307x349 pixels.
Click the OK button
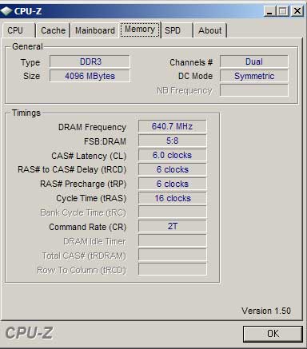(273, 334)
